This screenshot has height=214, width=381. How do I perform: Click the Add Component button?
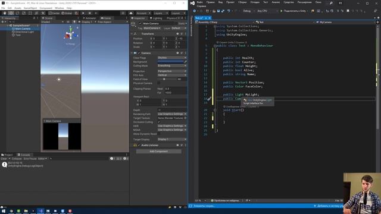point(159,151)
